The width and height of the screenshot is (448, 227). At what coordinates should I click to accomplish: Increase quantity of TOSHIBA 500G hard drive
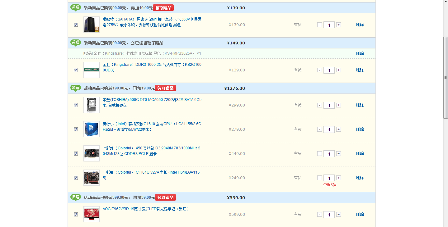click(338, 105)
